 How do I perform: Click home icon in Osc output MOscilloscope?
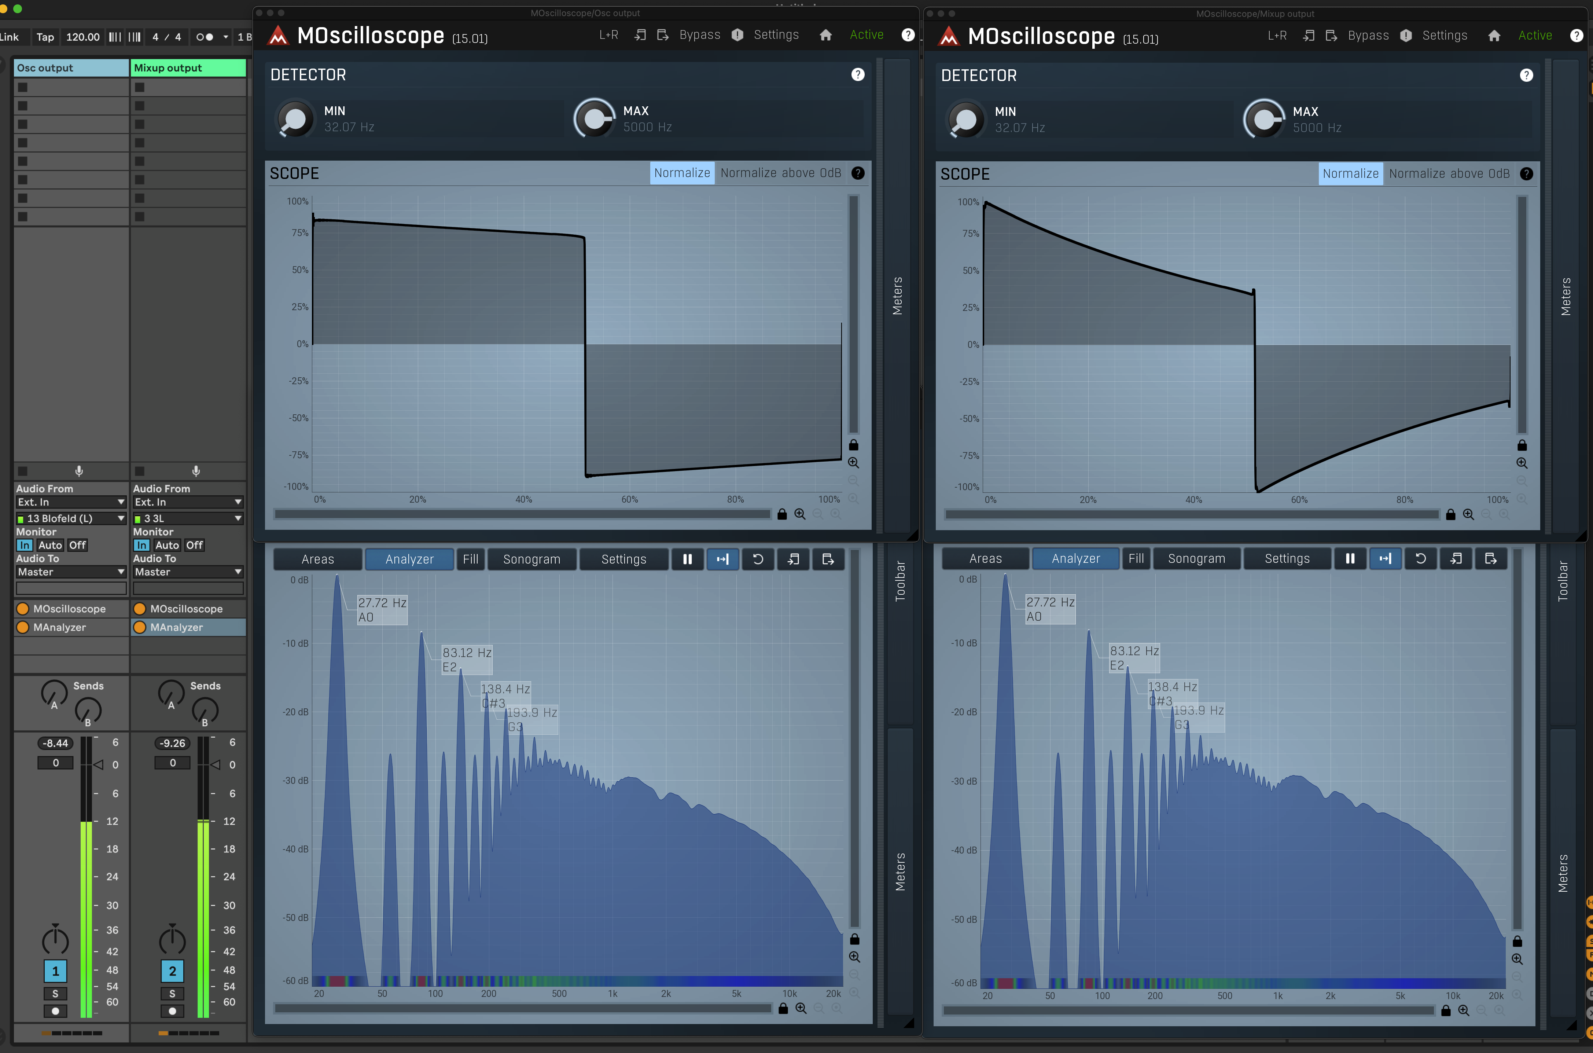pyautogui.click(x=826, y=35)
